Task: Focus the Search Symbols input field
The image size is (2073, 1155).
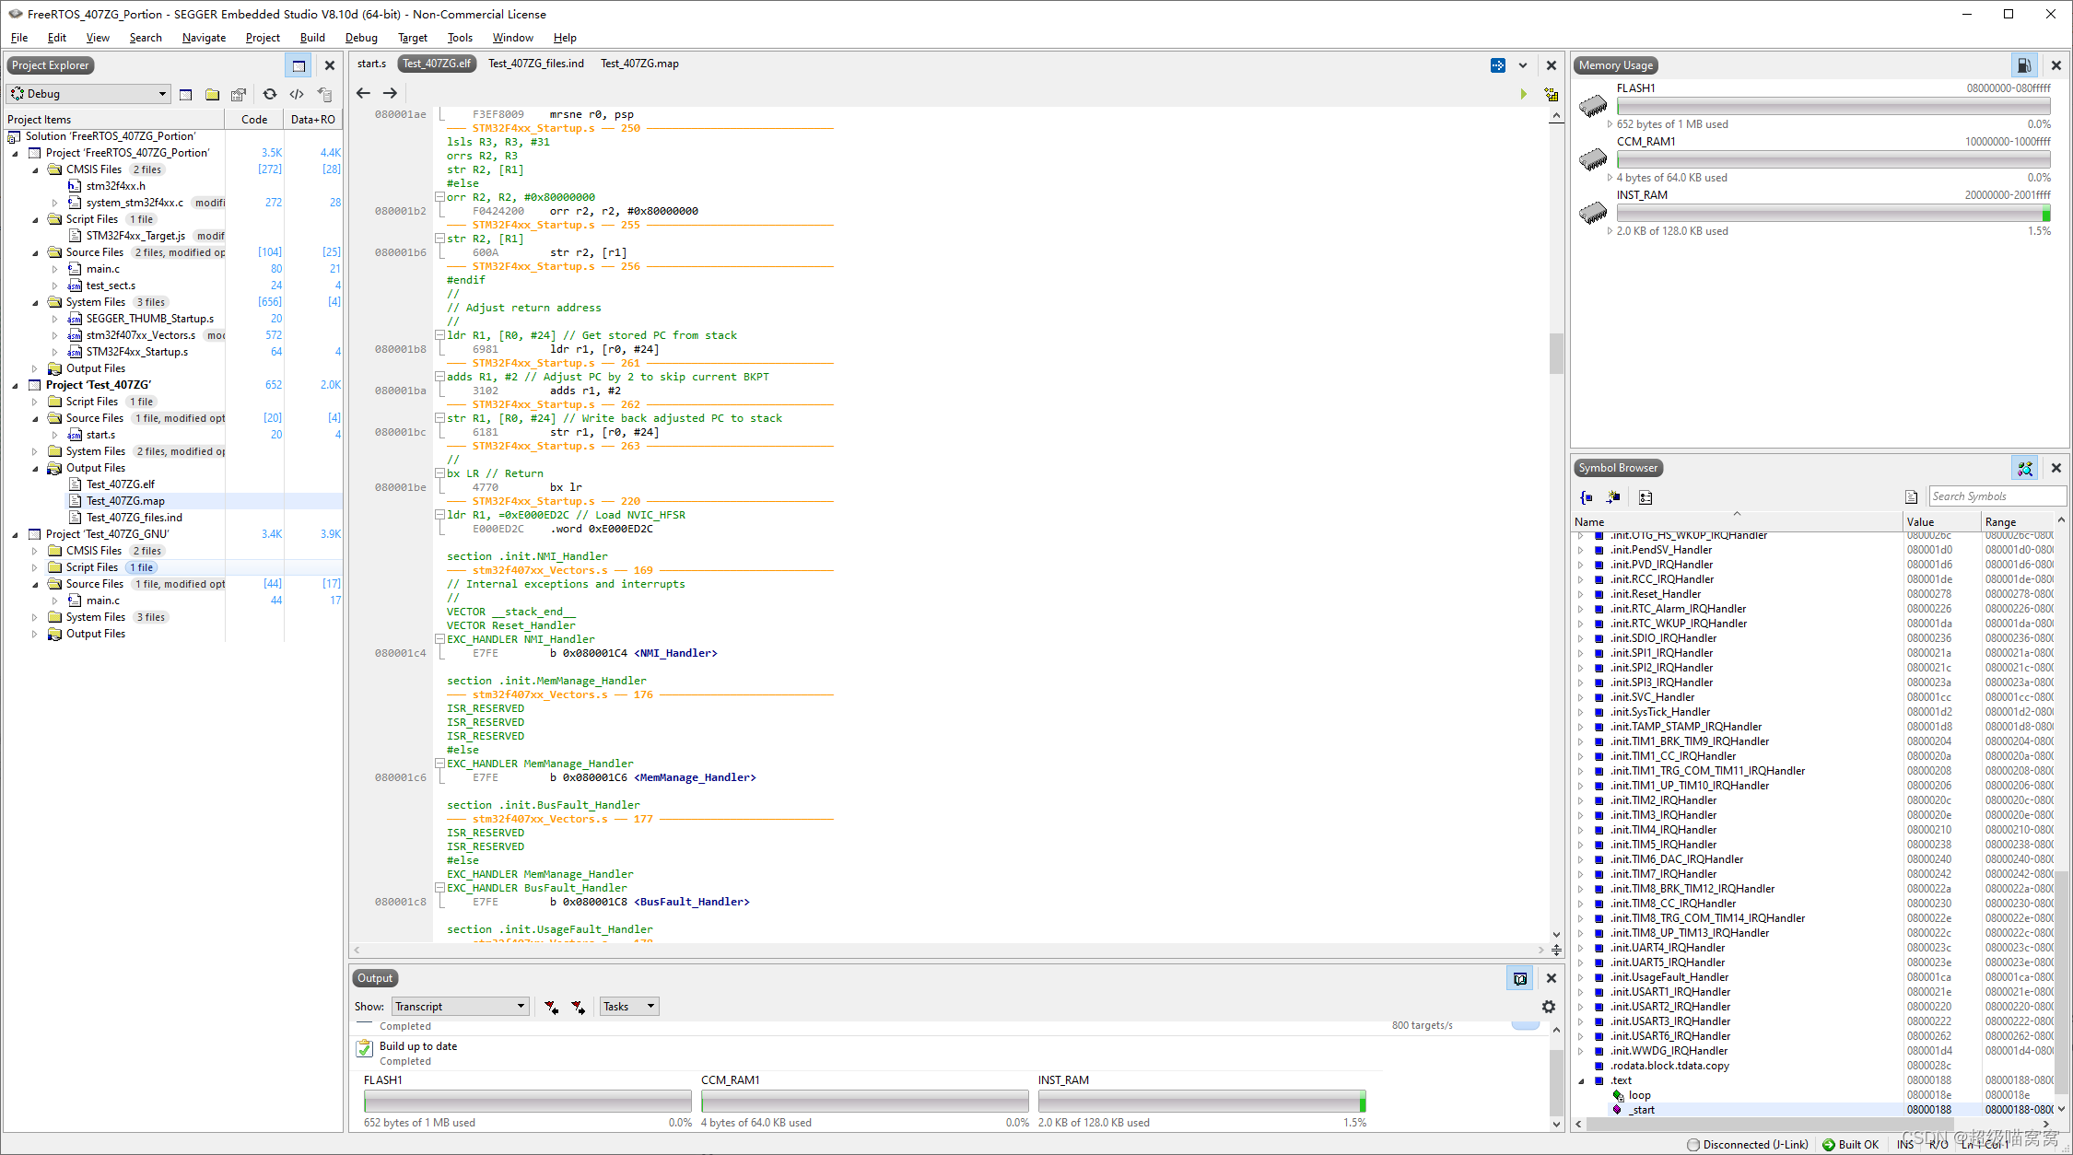Action: pyautogui.click(x=1997, y=496)
